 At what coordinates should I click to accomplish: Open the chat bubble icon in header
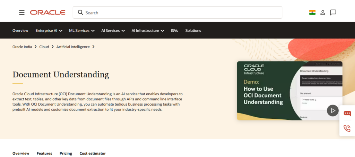[x=333, y=12]
